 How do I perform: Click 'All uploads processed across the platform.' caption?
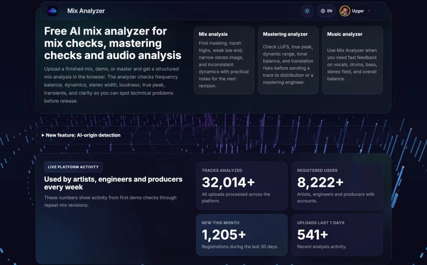[236, 198]
